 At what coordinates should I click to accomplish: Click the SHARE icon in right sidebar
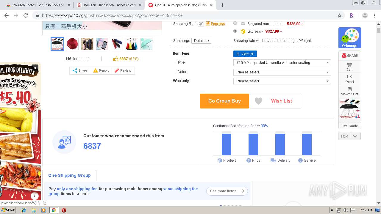tap(350, 56)
